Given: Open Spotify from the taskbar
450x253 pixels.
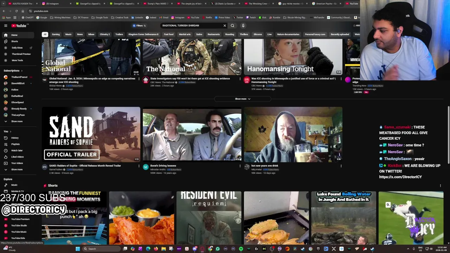Looking at the screenshot, I should click(x=241, y=249).
